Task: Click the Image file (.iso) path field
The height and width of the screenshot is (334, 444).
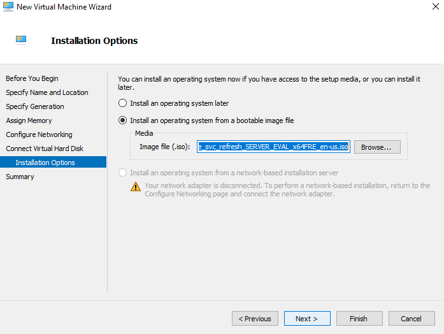Action: click(273, 147)
